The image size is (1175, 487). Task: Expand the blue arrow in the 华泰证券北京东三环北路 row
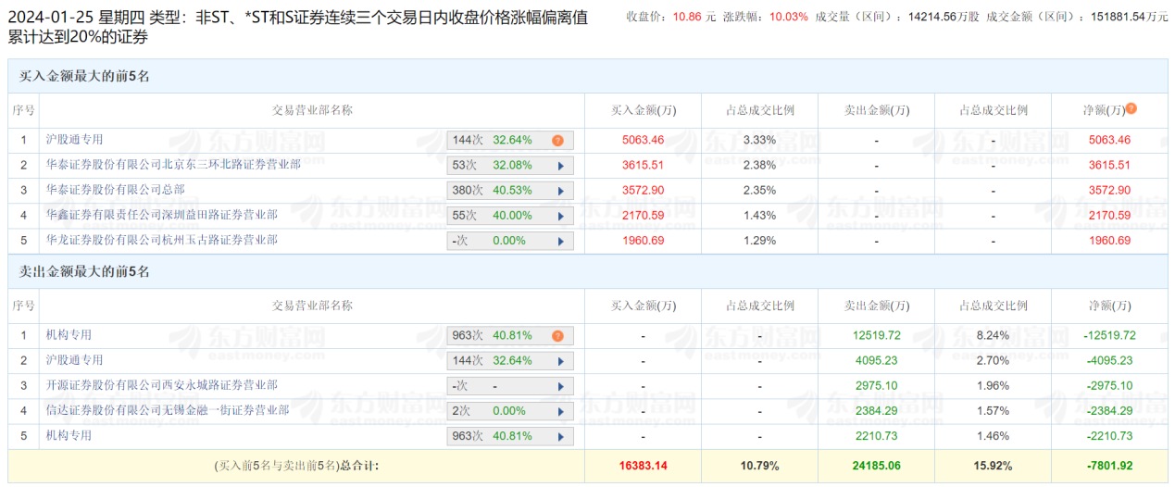pyautogui.click(x=560, y=166)
